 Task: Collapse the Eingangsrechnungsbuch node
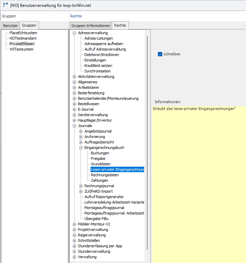pos(81,148)
